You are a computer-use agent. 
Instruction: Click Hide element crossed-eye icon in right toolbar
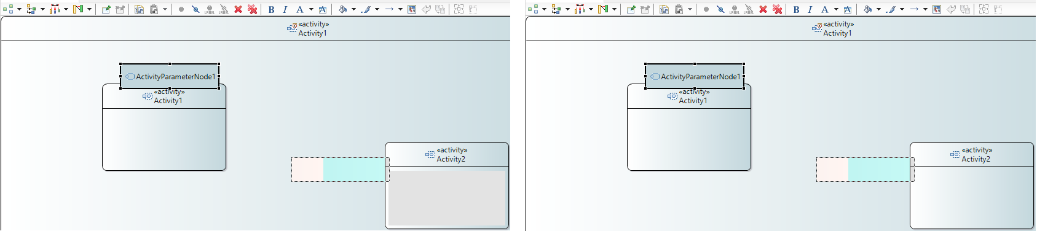720,9
